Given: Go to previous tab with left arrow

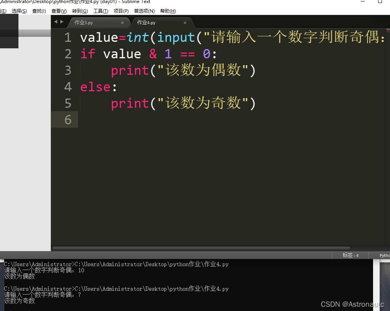Looking at the screenshot, I should click(56, 22).
